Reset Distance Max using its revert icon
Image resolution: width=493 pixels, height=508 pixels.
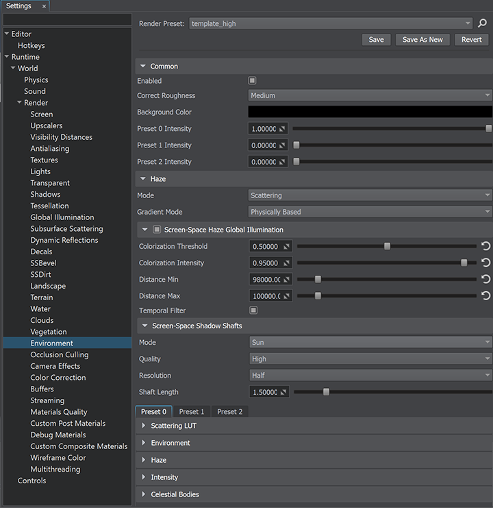(x=486, y=295)
